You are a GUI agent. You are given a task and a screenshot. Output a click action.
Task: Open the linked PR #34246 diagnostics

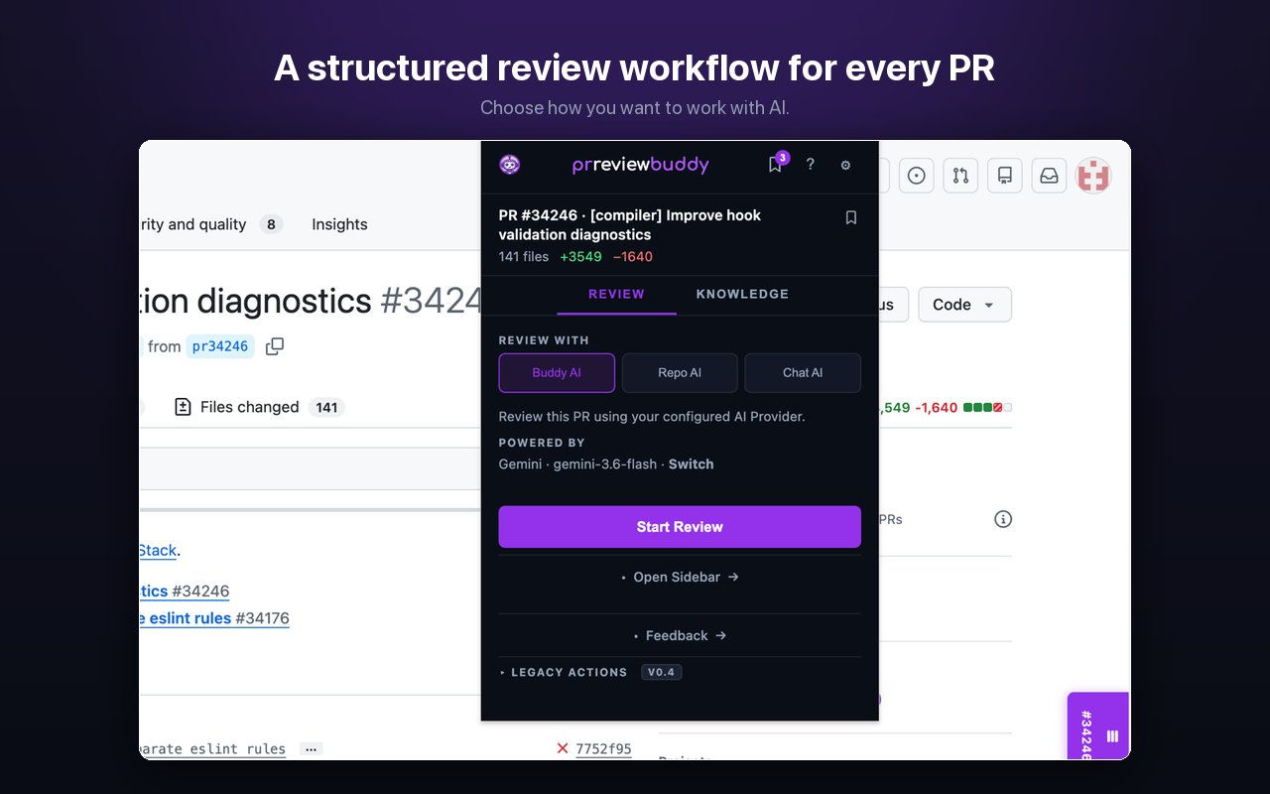(185, 592)
